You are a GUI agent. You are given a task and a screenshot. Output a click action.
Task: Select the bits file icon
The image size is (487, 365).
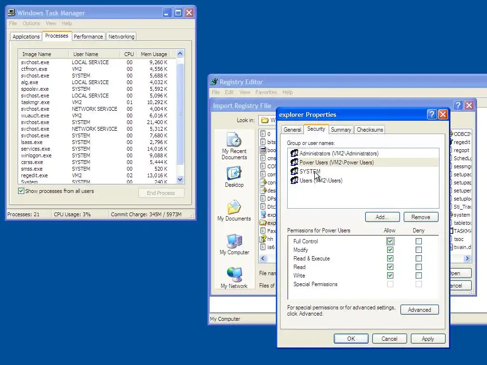263,142
